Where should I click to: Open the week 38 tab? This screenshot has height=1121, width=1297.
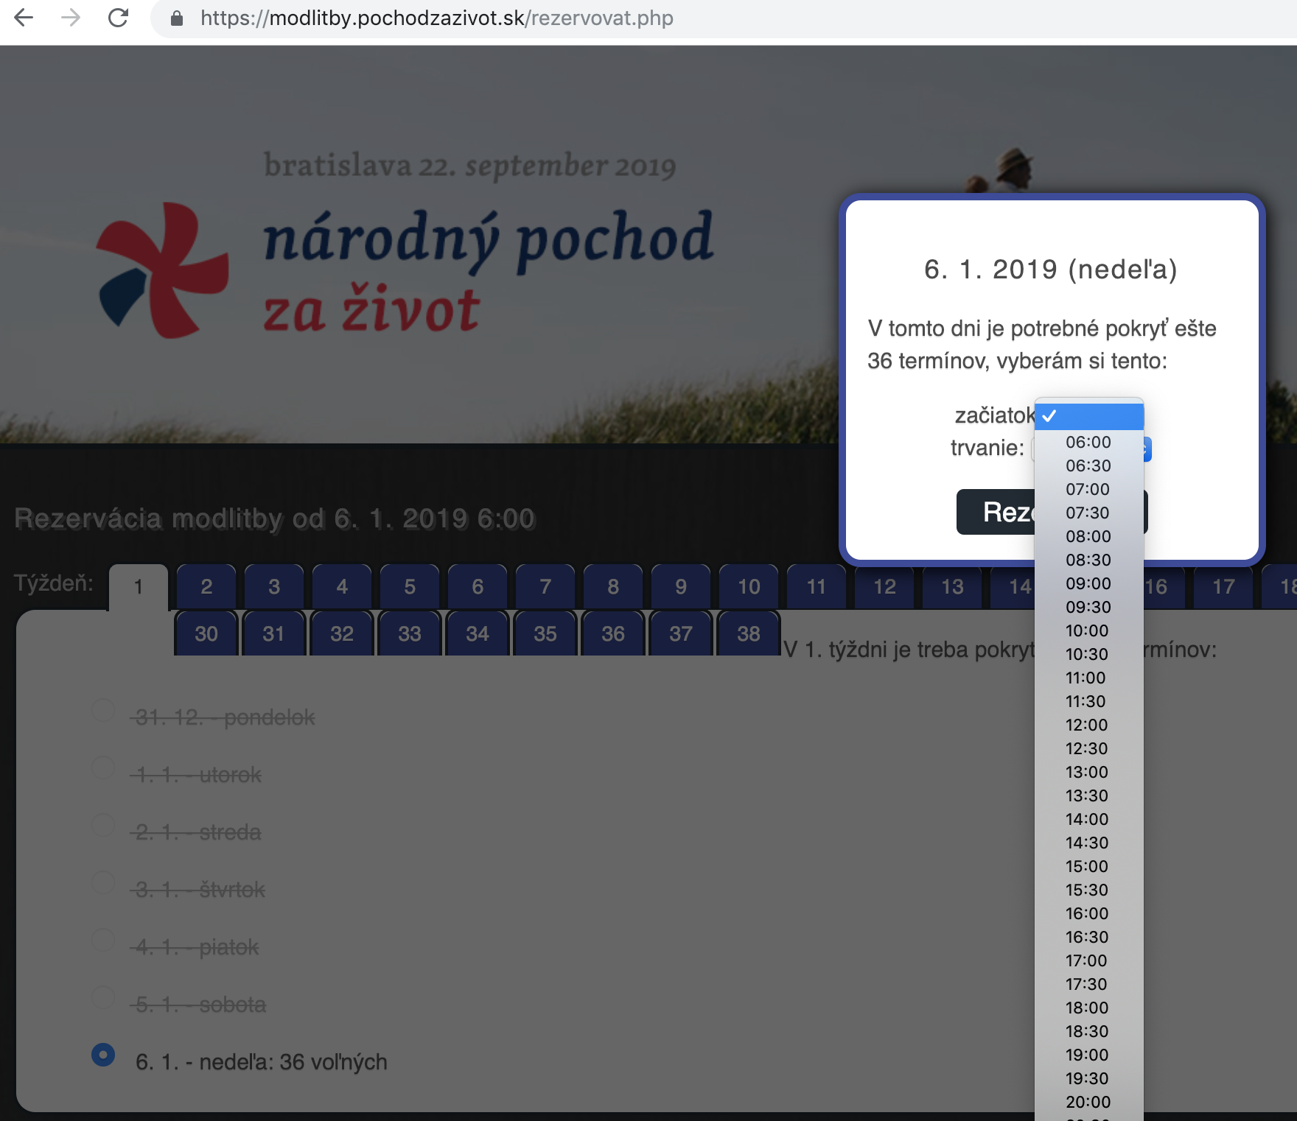pyautogui.click(x=749, y=633)
